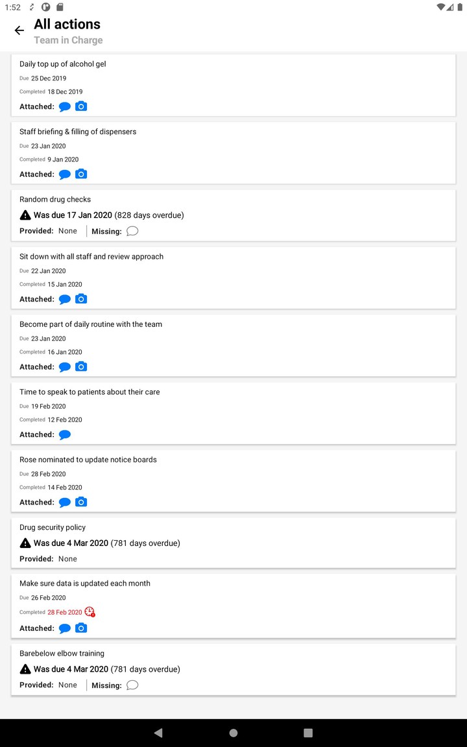Open the comment on 'Sit down with all staff'
The width and height of the screenshot is (467, 747).
[x=64, y=299]
